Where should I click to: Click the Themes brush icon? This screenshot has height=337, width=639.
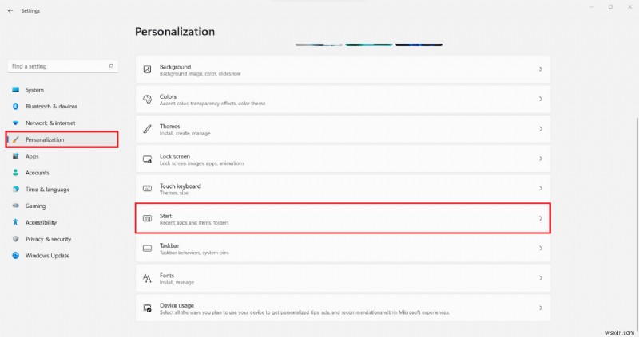[x=147, y=129]
